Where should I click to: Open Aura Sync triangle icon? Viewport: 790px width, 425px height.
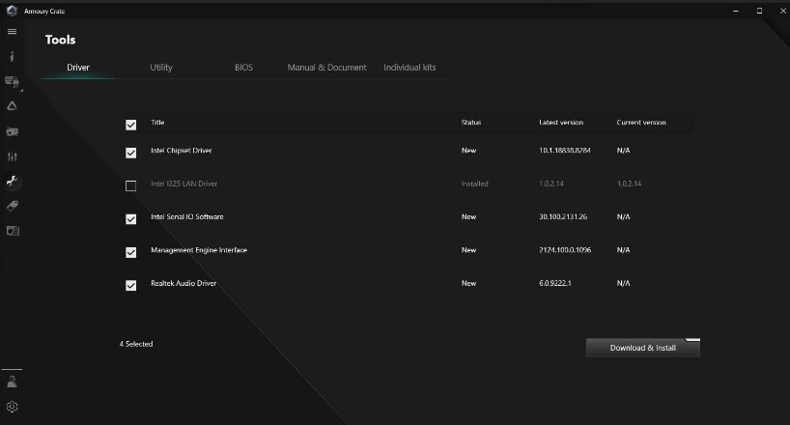point(12,106)
